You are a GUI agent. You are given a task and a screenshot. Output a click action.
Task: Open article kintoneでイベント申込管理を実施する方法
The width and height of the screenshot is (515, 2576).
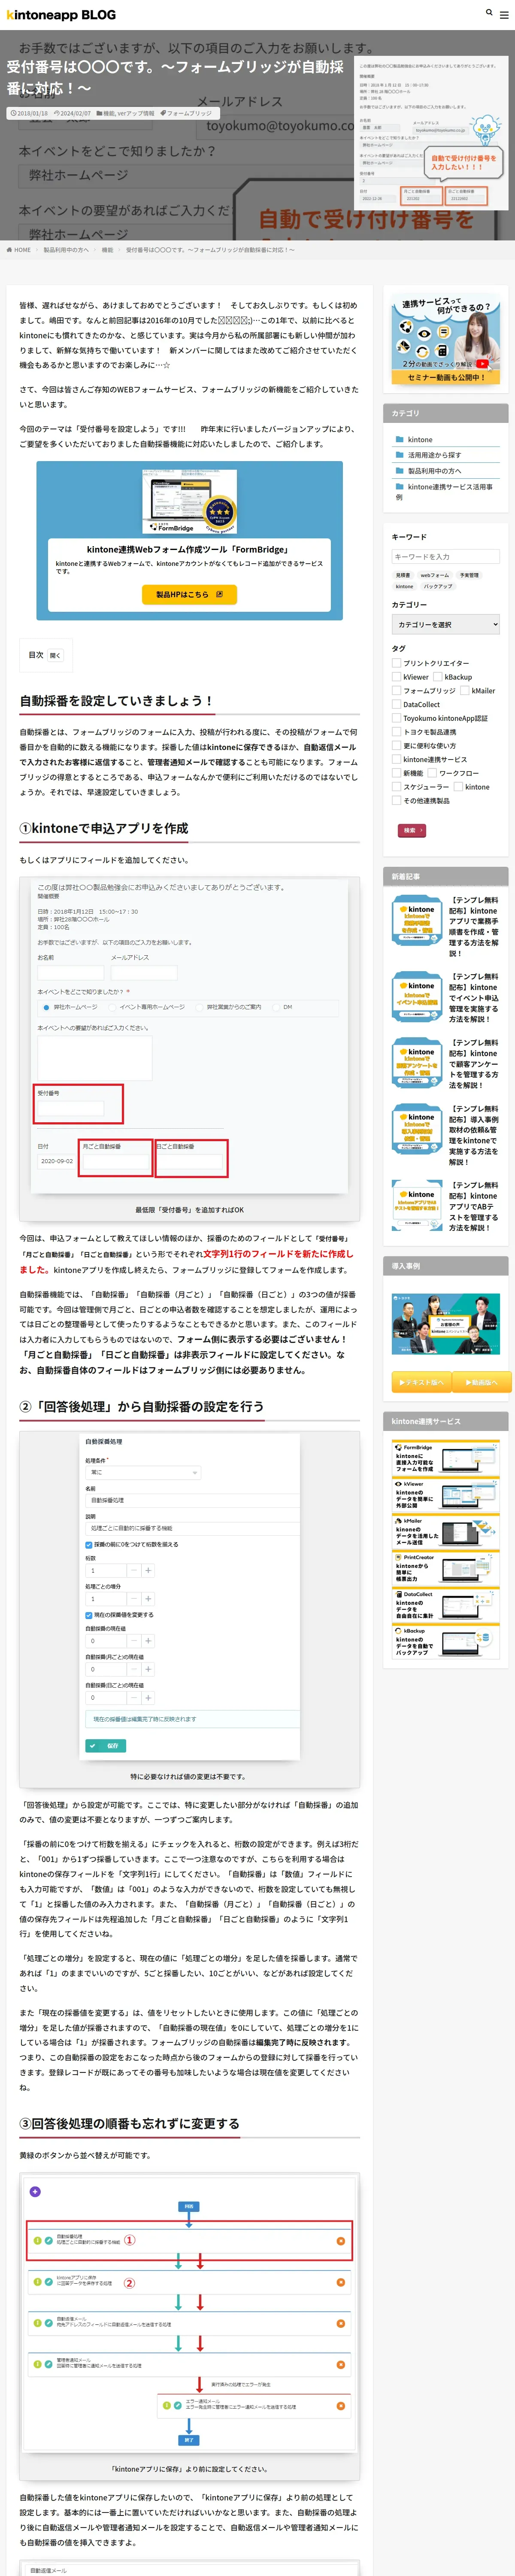tap(473, 998)
